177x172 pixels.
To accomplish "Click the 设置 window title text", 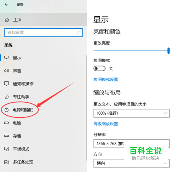I will [20, 5].
